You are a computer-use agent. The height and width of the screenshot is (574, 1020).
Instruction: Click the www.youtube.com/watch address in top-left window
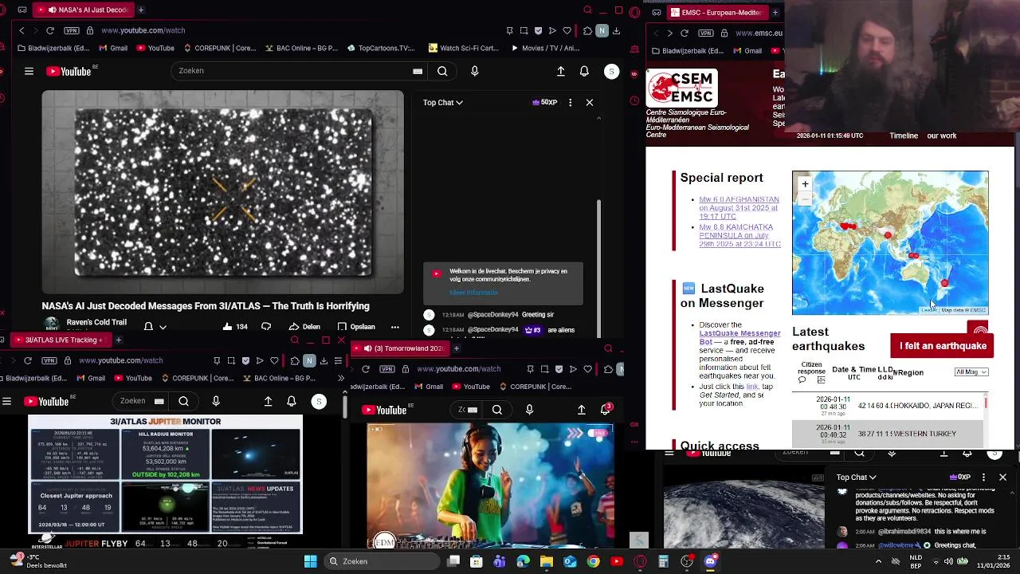click(x=143, y=30)
